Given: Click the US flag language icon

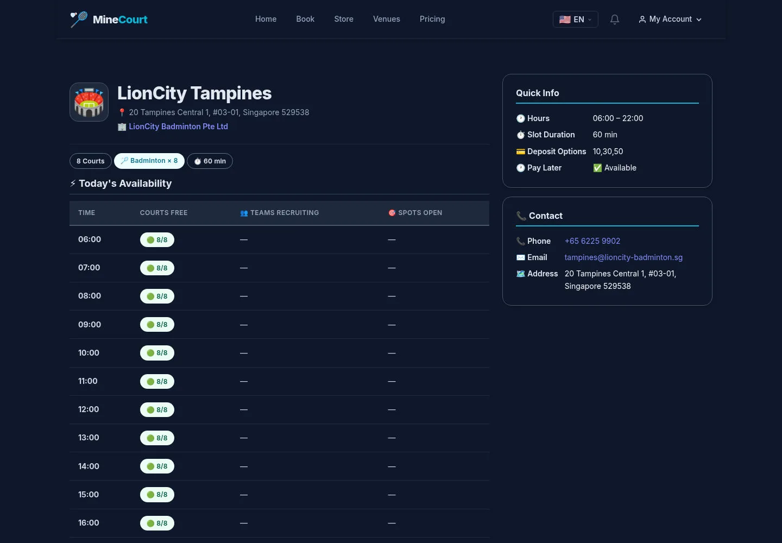Looking at the screenshot, I should [x=565, y=20].
